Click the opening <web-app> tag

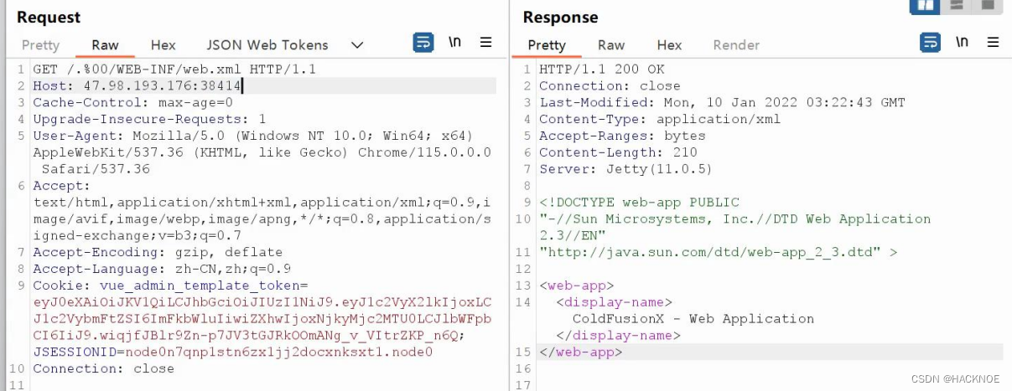click(576, 286)
